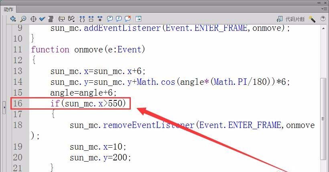Viewport: 329px width, 172px height.
Task: Click on 'removeEventListener' in line 18
Action: 148,125
